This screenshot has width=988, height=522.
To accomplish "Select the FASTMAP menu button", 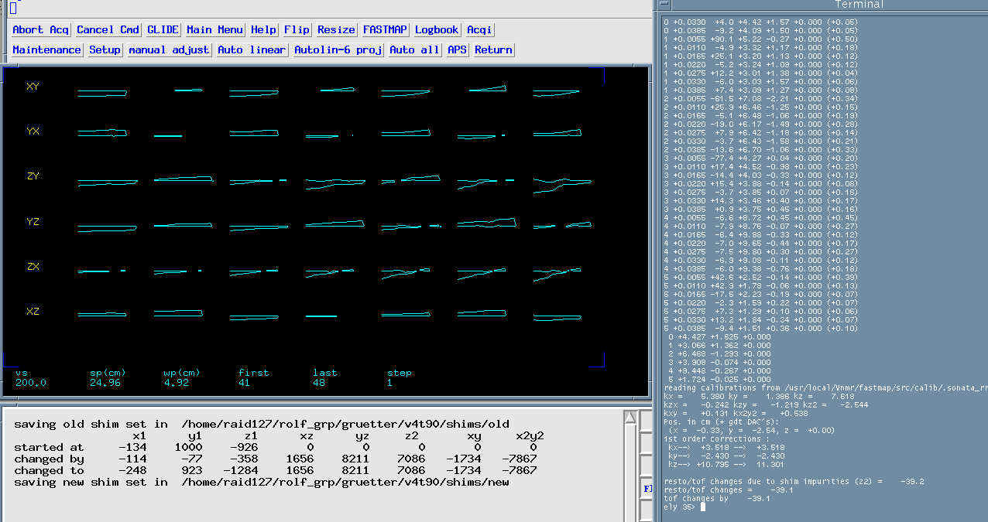I will 385,29.
